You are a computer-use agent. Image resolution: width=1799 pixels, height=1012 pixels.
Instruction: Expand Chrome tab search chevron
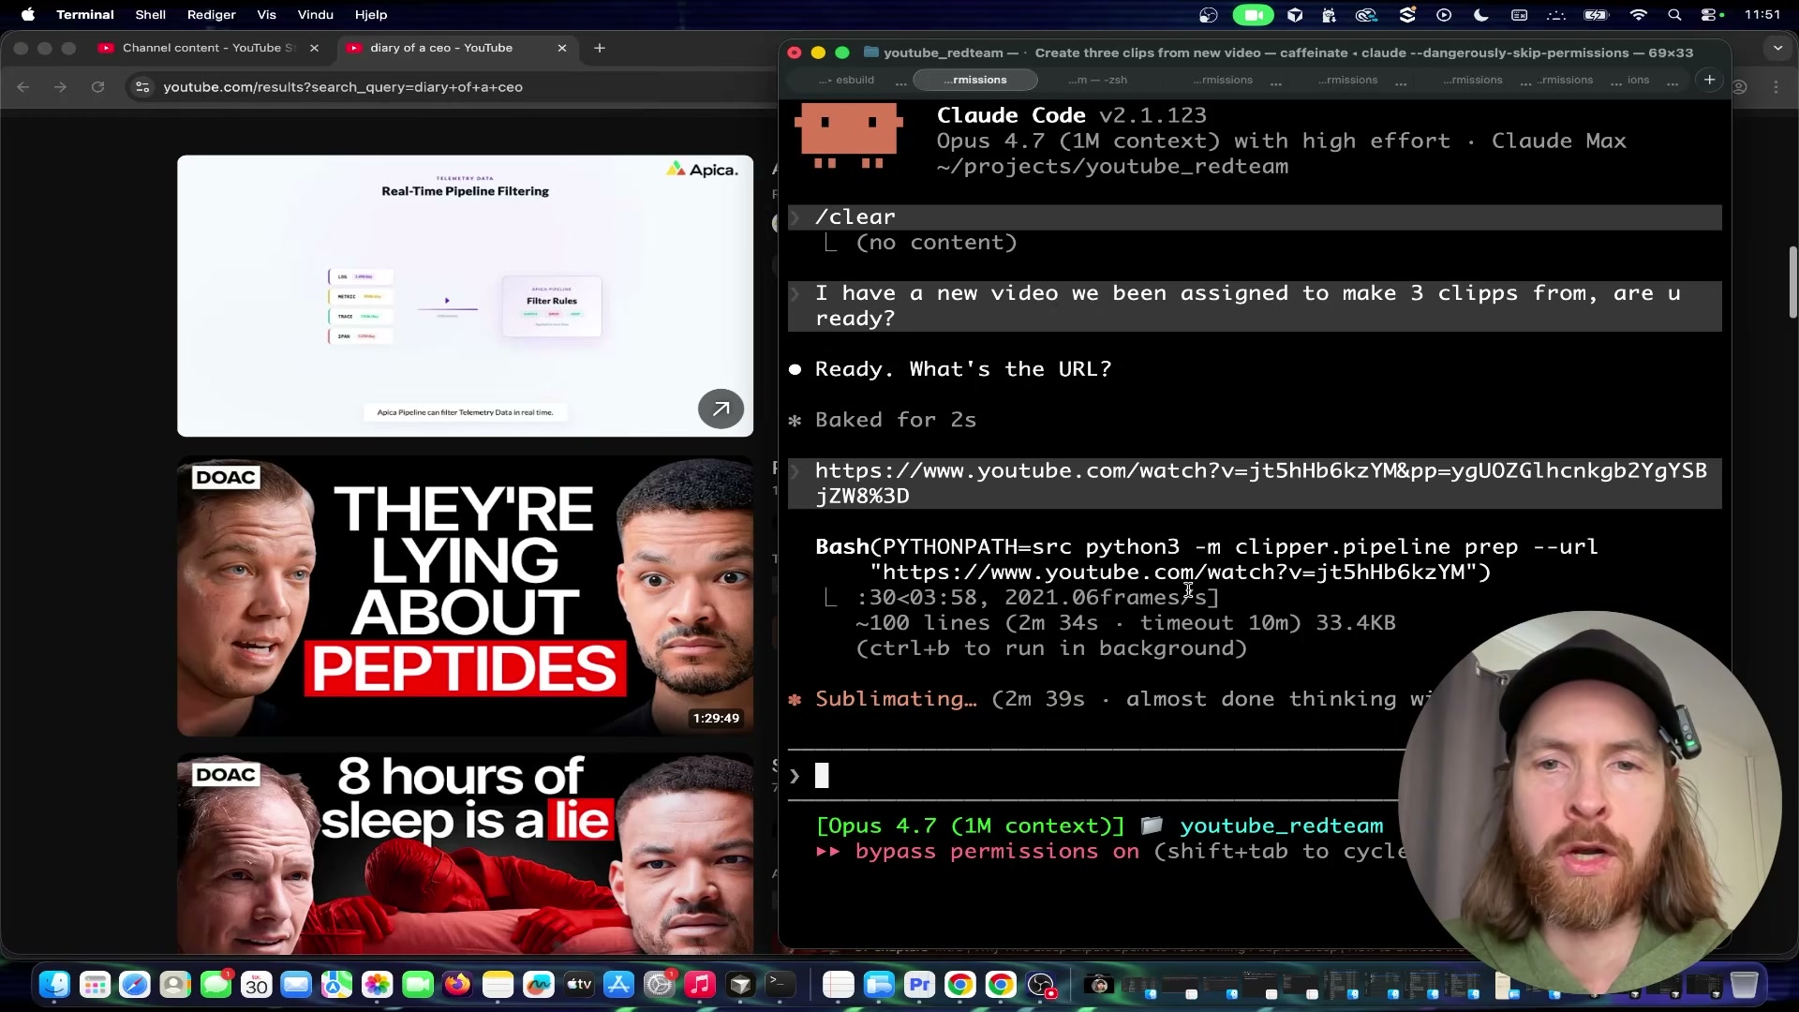pyautogui.click(x=1777, y=48)
